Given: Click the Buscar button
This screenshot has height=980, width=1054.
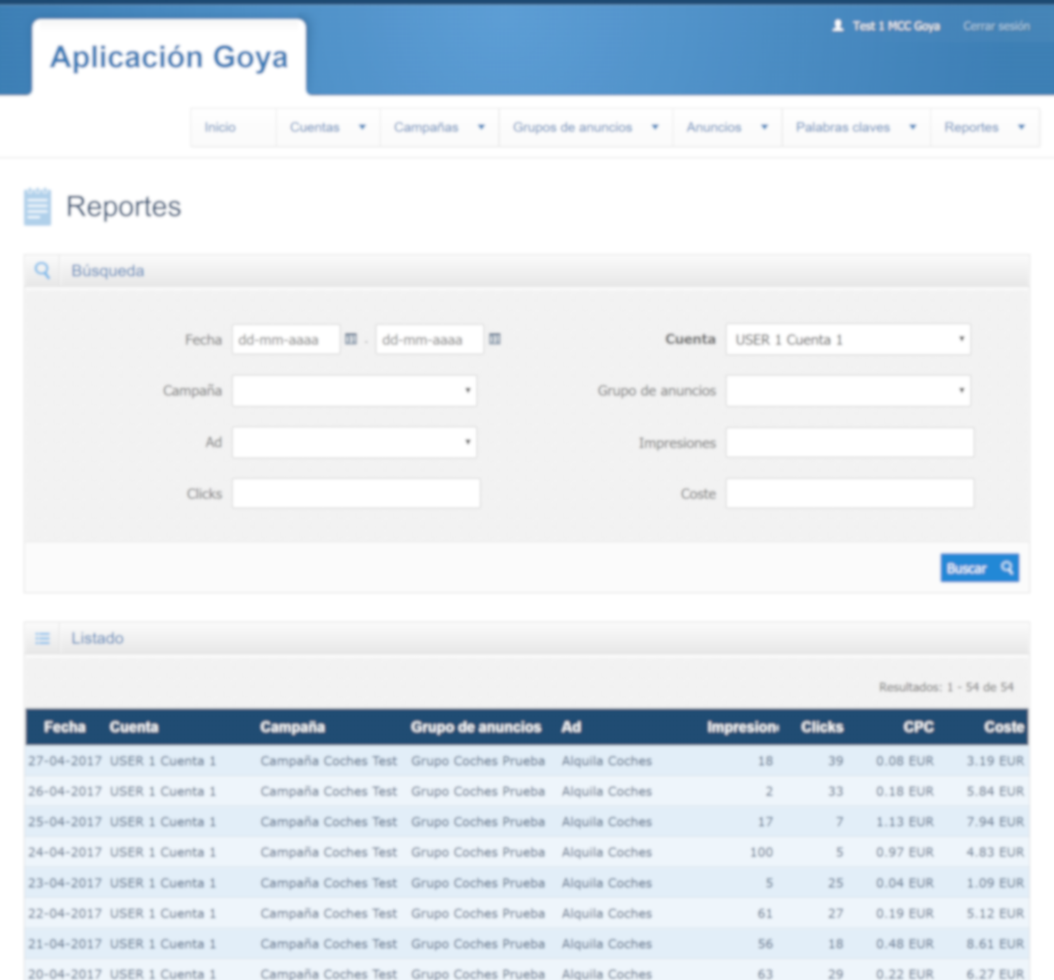Looking at the screenshot, I should click(980, 568).
